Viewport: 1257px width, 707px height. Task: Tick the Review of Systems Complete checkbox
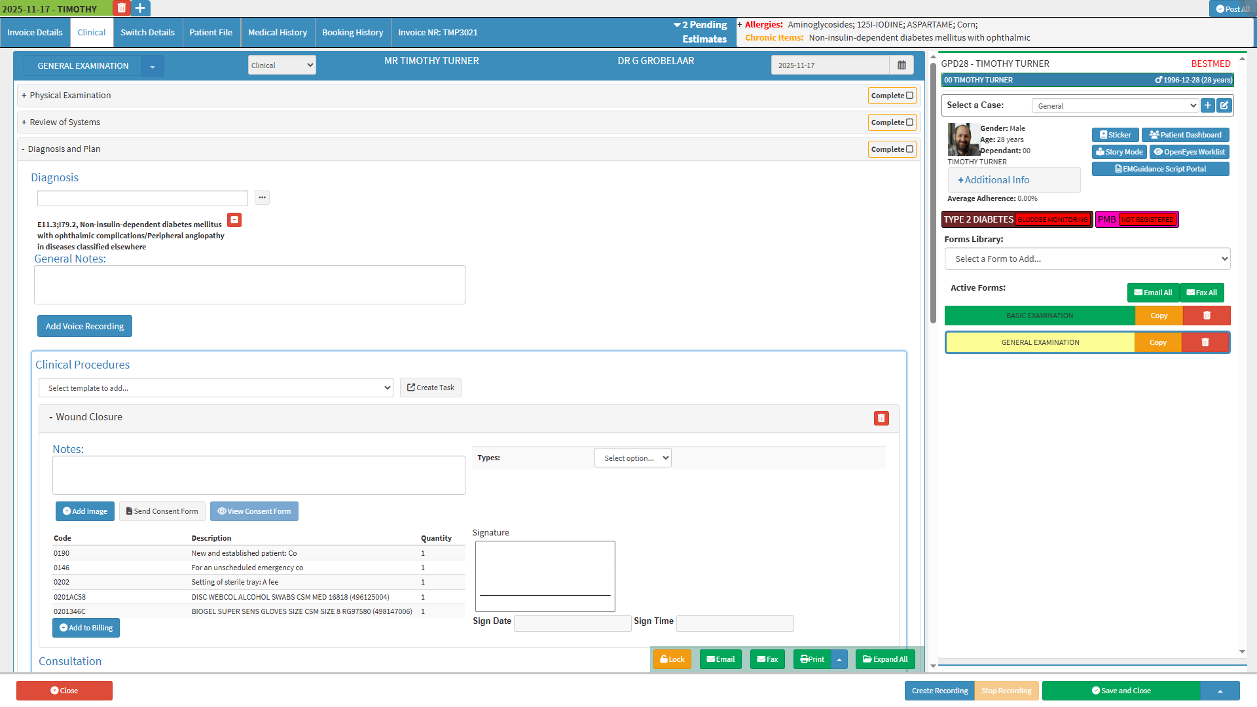coord(909,122)
